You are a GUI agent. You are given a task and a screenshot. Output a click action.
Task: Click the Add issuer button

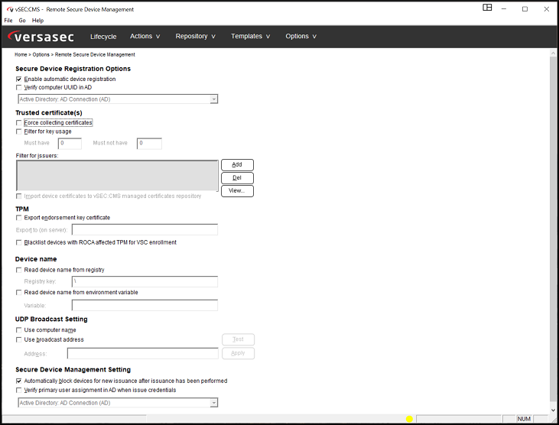pos(237,165)
